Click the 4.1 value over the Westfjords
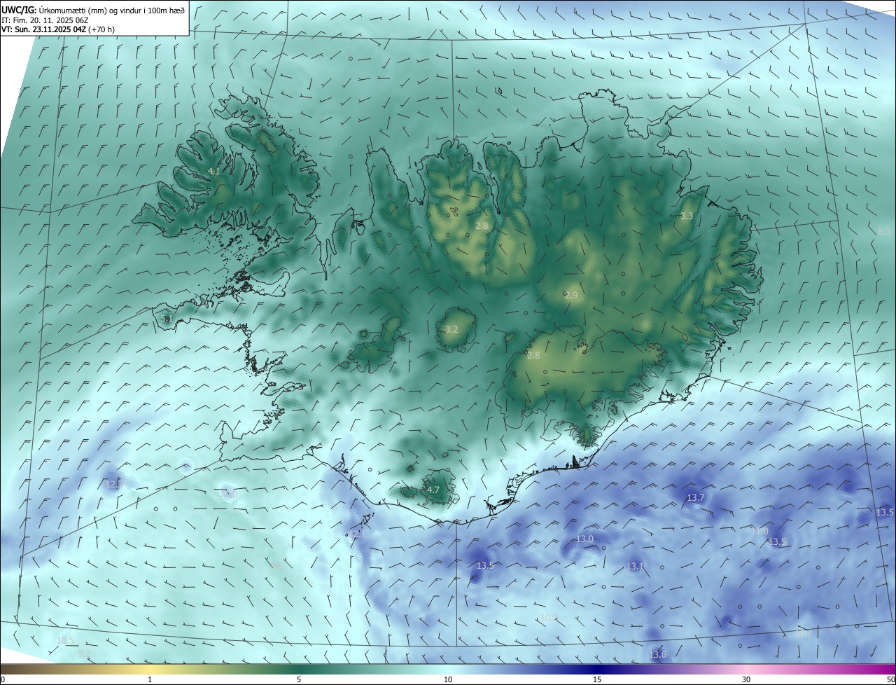This screenshot has height=685, width=896. click(214, 171)
